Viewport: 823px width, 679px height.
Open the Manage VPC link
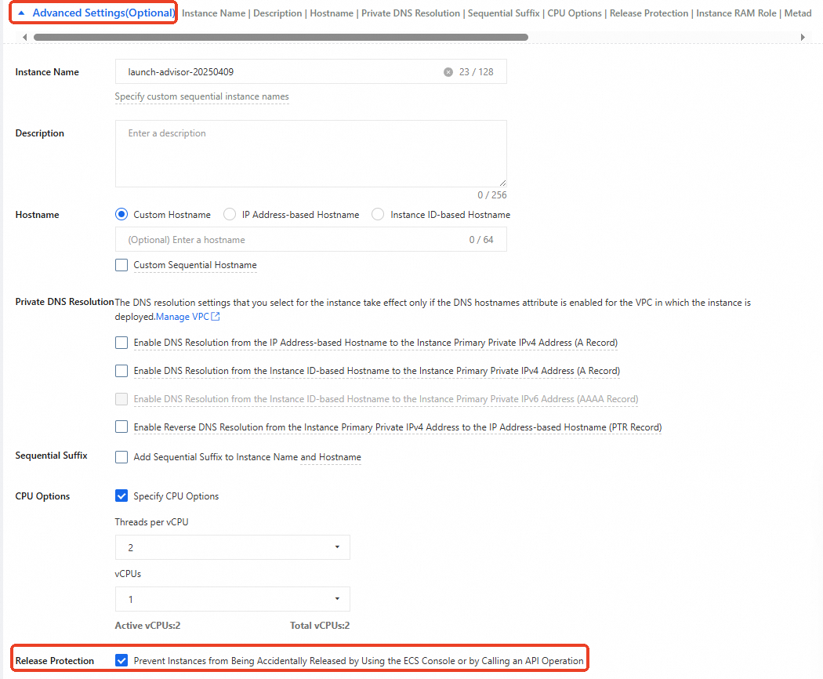tap(183, 317)
